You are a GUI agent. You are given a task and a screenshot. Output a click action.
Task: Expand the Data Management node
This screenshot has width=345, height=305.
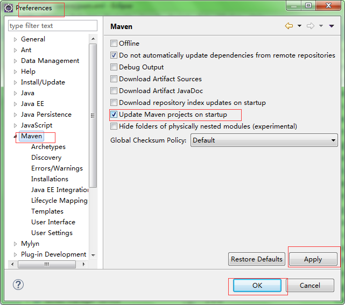coord(15,61)
